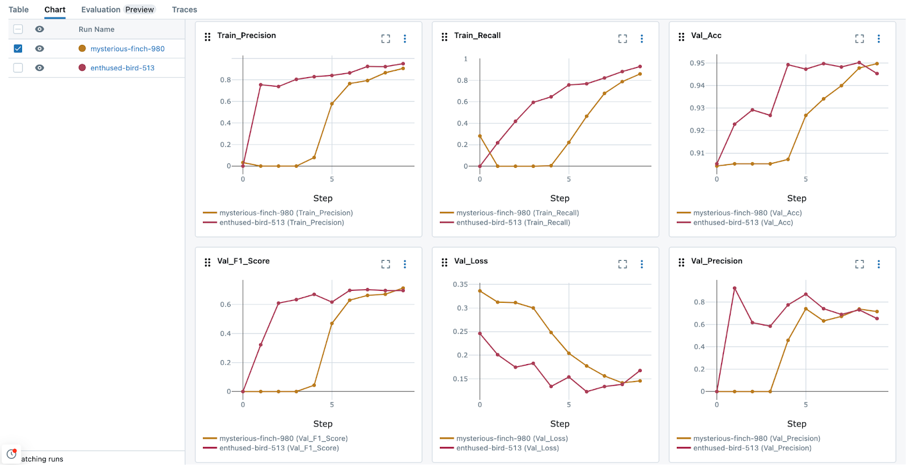The width and height of the screenshot is (907, 465).
Task: Maximize the Val_Loss chart
Action: click(x=622, y=264)
